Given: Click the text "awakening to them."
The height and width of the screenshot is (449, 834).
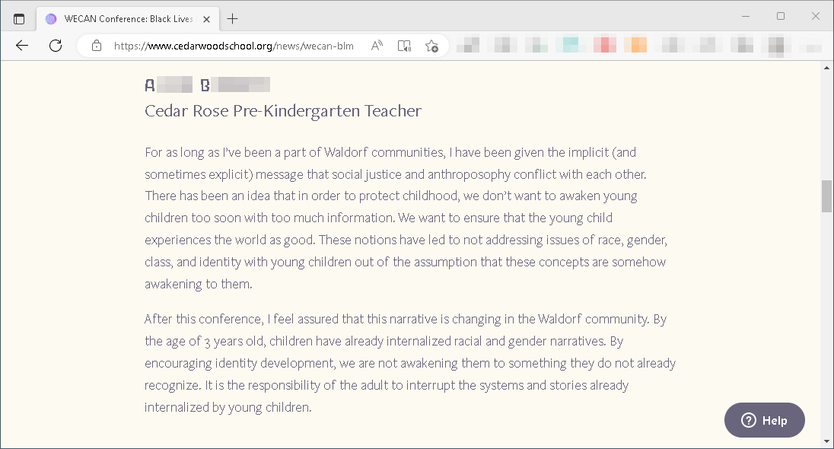Looking at the screenshot, I should (x=199, y=284).
